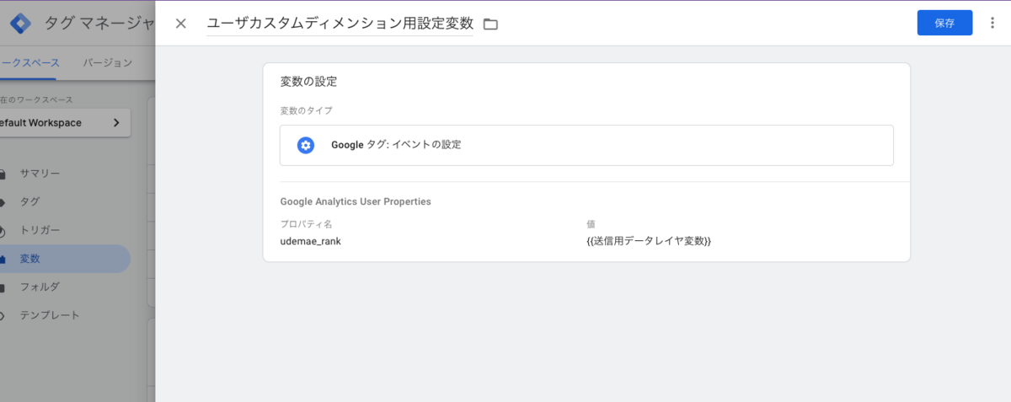Click the Tag Manager logo icon

coord(20,24)
